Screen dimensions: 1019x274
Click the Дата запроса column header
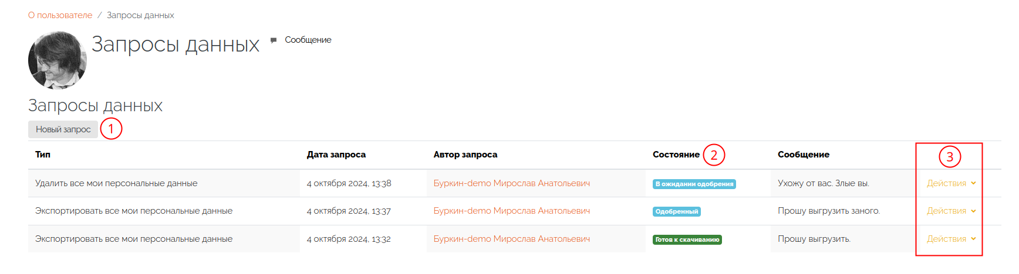coord(336,155)
